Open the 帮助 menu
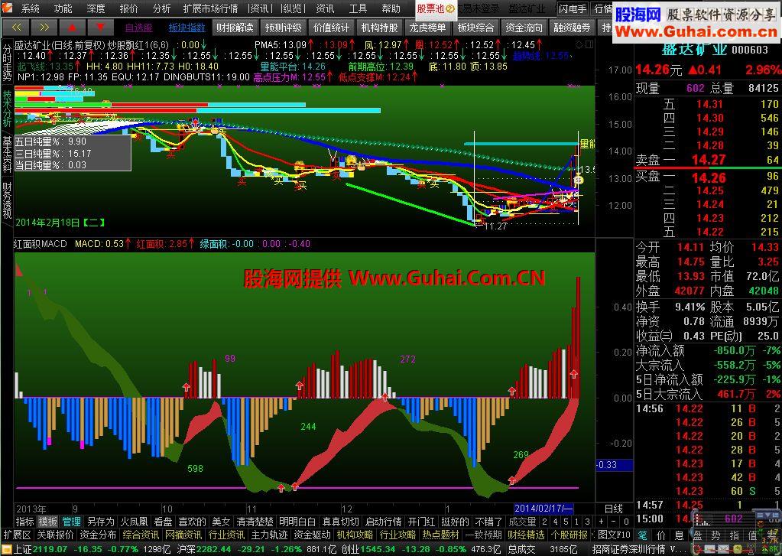782x556 pixels. click(x=391, y=8)
